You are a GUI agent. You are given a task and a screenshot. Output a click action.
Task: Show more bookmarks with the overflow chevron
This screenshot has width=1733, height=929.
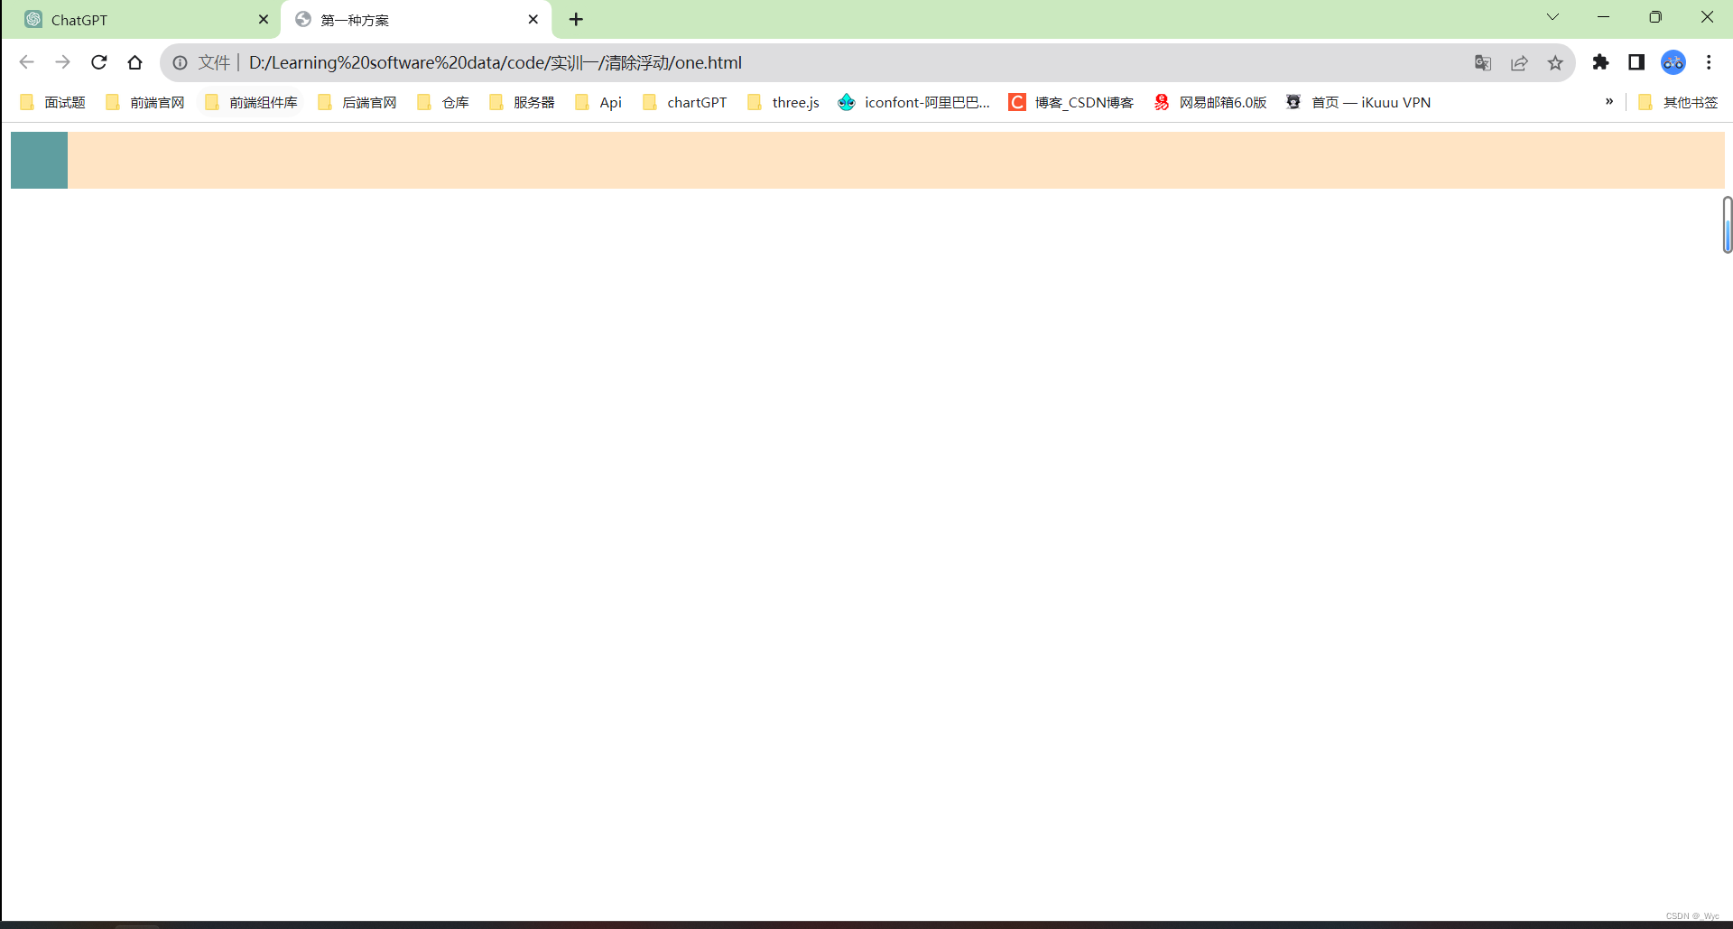tap(1609, 102)
